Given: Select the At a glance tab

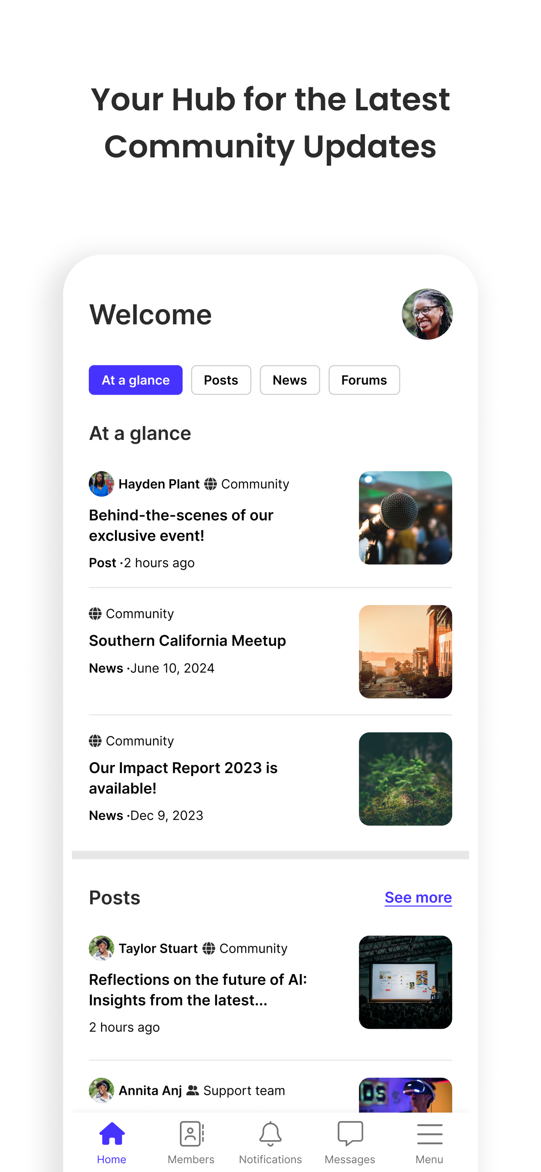Looking at the screenshot, I should 135,380.
